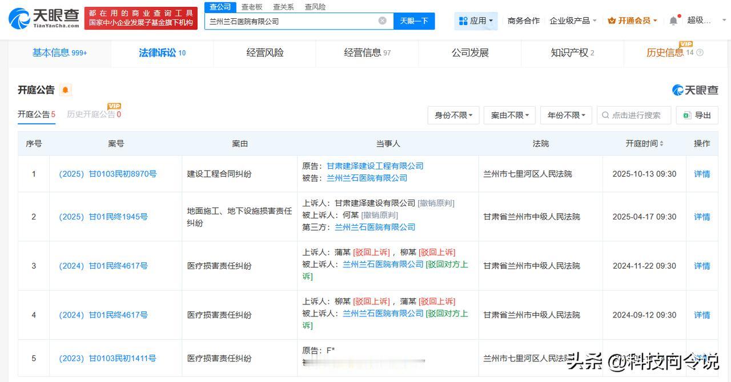Select the 开庭公告 5 sub-tab
Viewport: 731px width, 382px height.
(37, 115)
